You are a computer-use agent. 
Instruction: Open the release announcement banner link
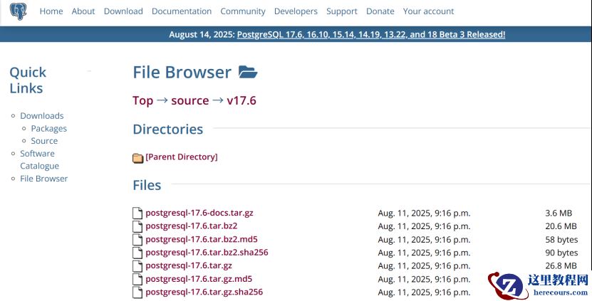(370, 34)
